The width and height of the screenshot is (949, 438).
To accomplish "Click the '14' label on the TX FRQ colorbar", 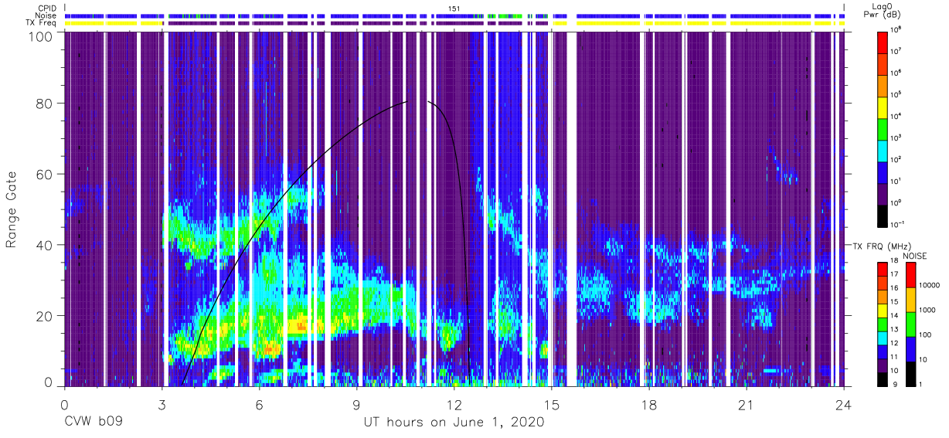I will (893, 317).
